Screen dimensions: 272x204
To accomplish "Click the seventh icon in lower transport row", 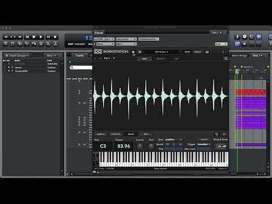I will coord(48,44).
